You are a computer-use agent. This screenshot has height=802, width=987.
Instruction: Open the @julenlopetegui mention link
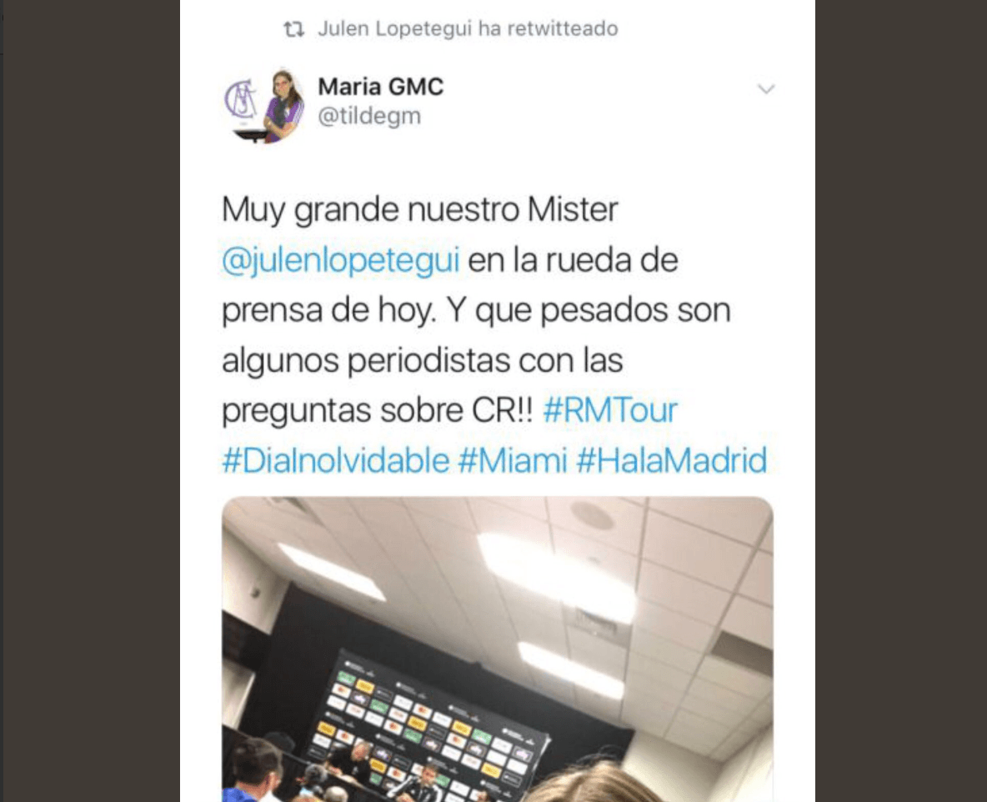click(341, 261)
